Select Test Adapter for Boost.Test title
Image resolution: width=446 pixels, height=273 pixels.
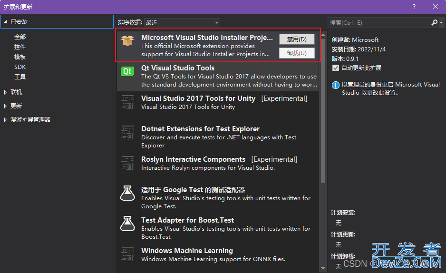187,220
